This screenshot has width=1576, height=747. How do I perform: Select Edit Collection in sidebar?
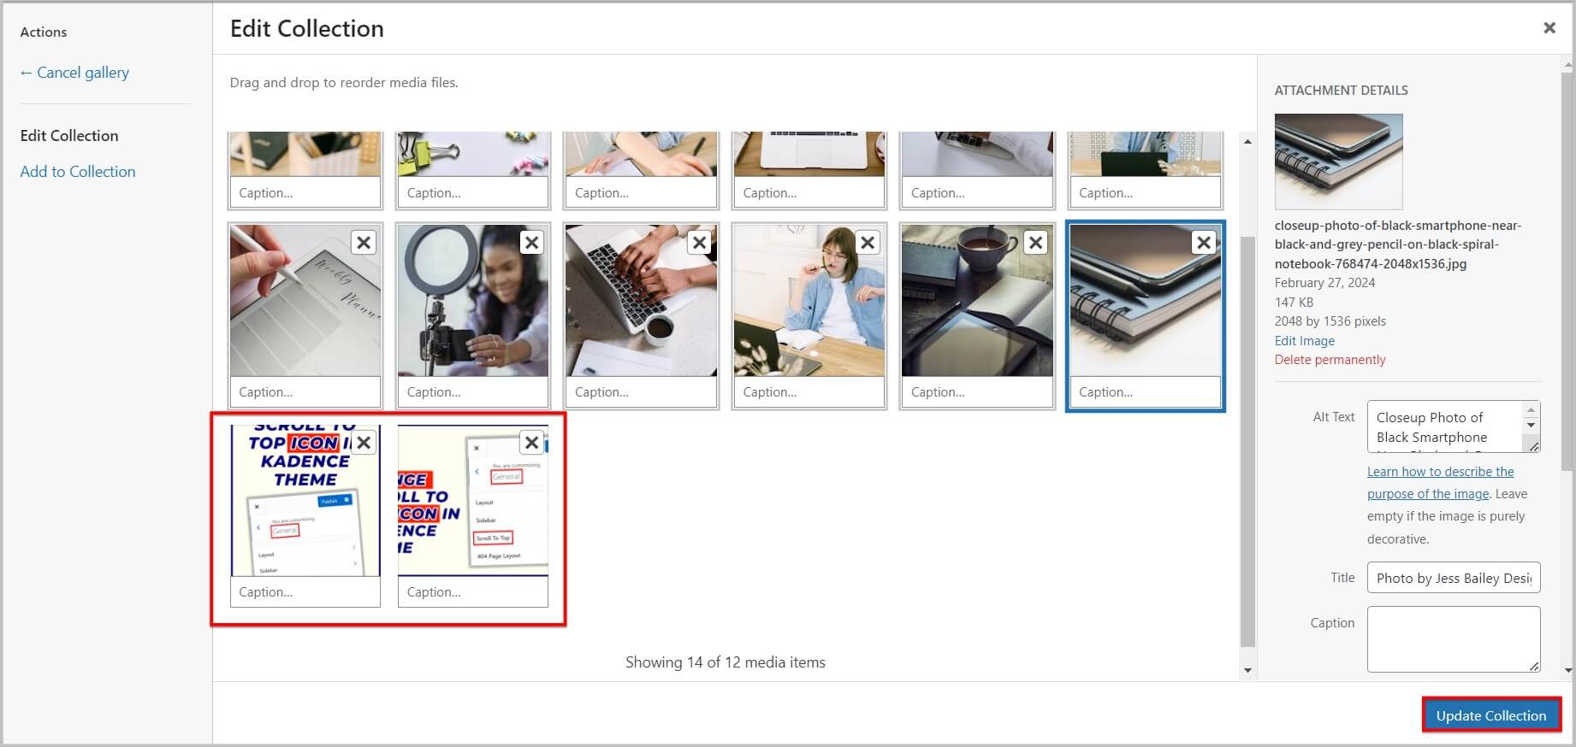tap(69, 136)
